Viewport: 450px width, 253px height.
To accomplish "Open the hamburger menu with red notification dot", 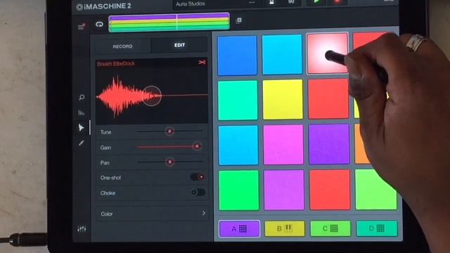I will [82, 27].
